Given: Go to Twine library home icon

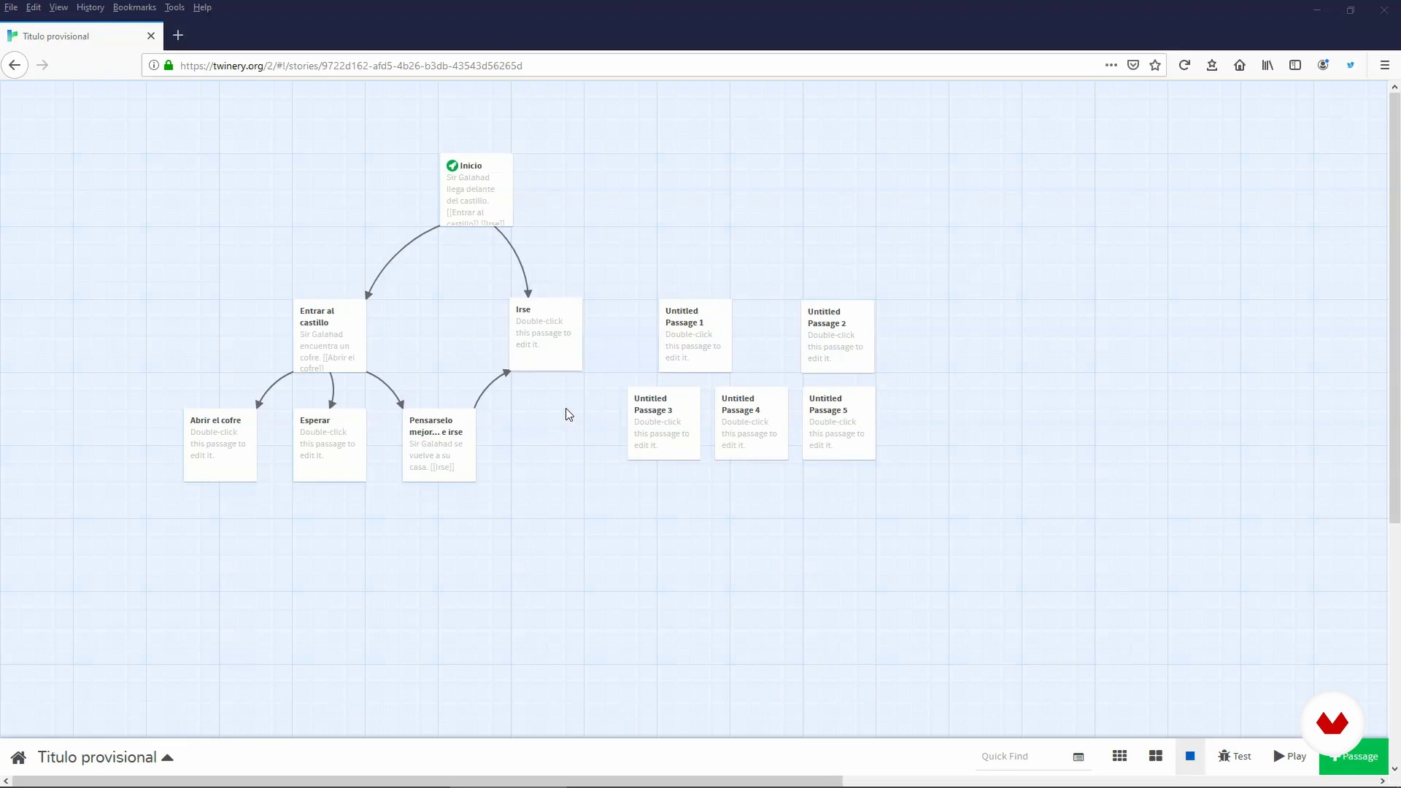Looking at the screenshot, I should click(19, 757).
